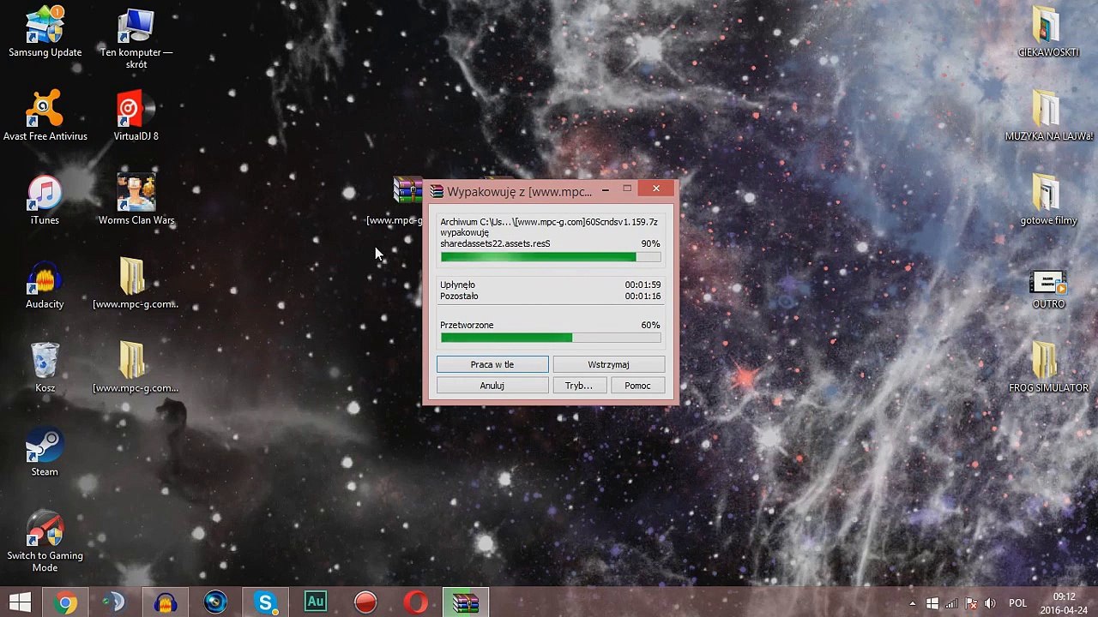Open the Tryb... mode settings
This screenshot has height=617, width=1098.
click(x=579, y=386)
